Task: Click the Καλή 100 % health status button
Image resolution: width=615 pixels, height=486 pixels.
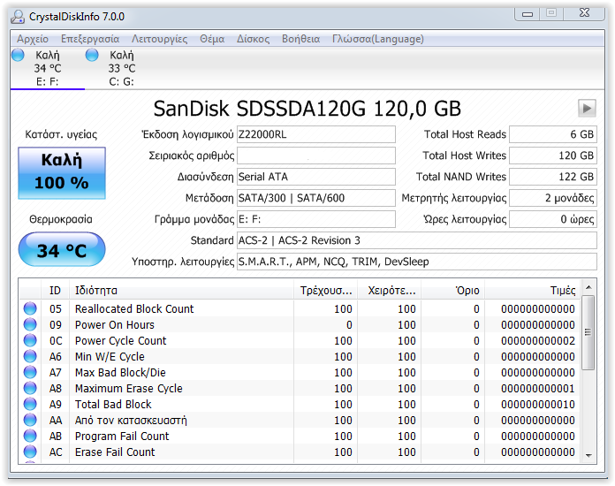Action: click(x=62, y=173)
